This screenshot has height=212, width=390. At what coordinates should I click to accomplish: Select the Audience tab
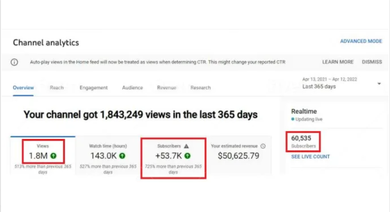[132, 88]
